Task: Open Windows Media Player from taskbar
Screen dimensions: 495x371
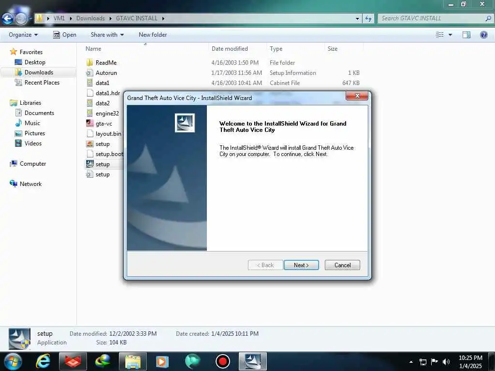Action: 162,361
